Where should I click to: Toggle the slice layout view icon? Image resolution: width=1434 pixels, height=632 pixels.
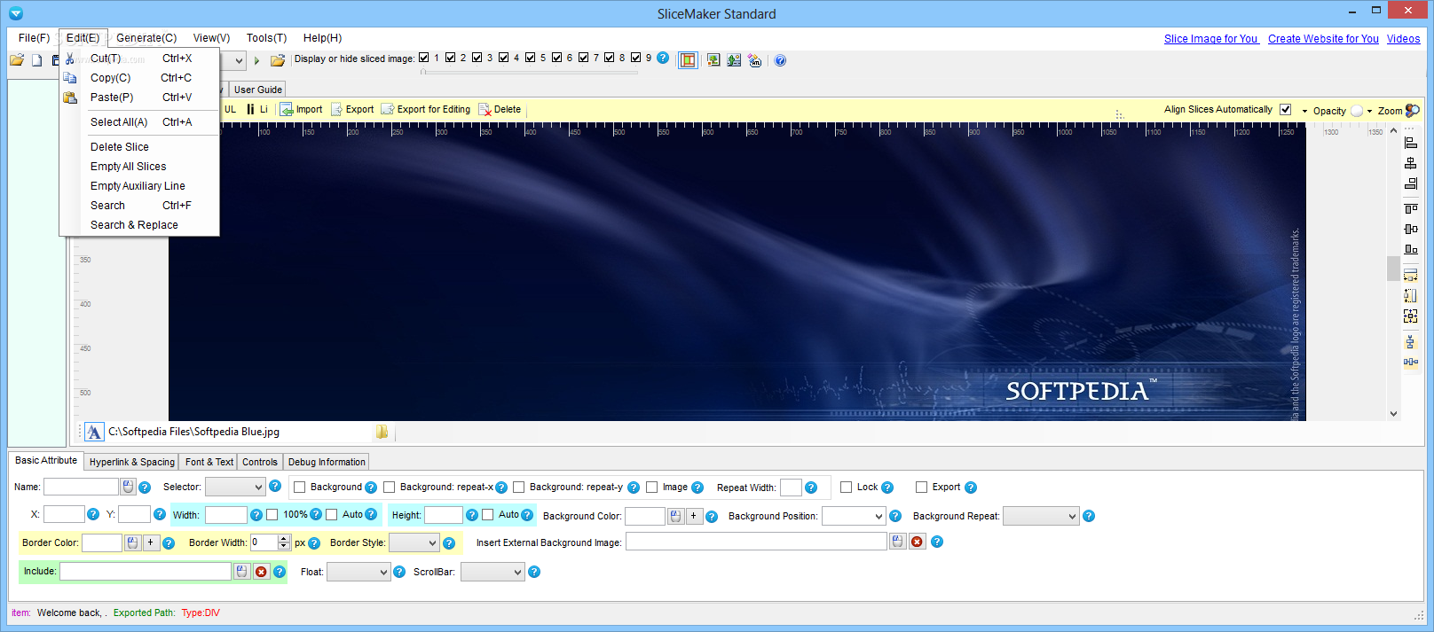pos(688,60)
